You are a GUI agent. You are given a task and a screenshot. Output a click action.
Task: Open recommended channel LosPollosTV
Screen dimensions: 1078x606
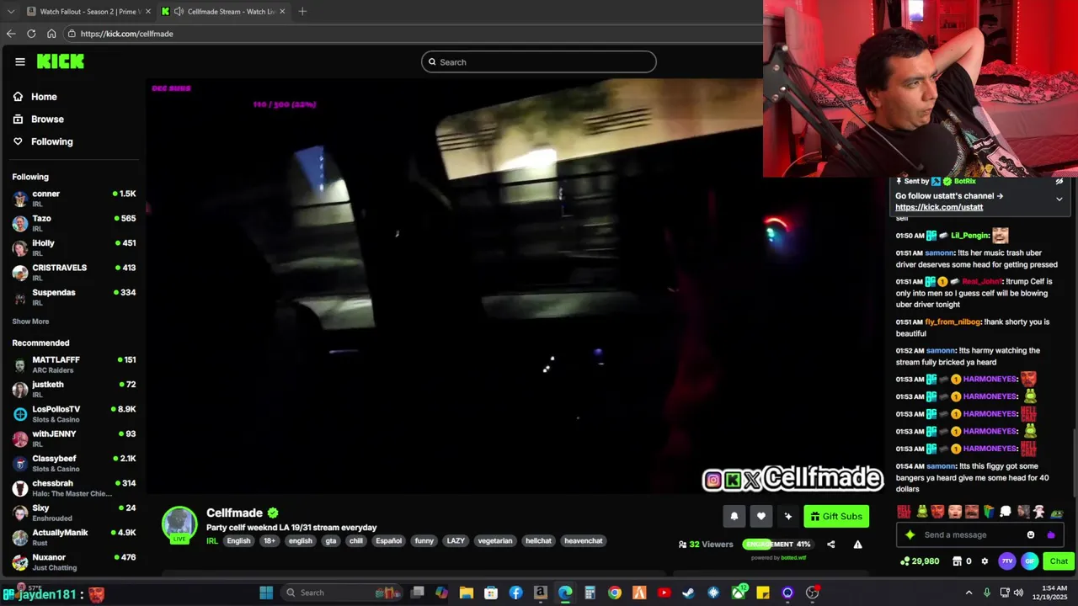(x=74, y=413)
